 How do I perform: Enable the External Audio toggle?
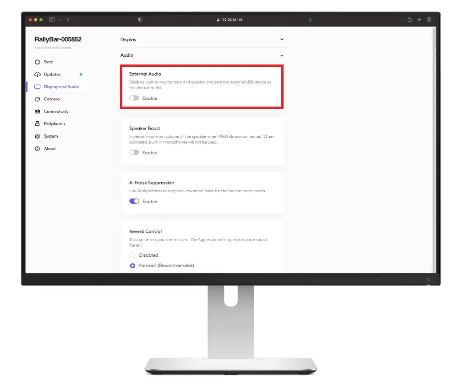pos(134,98)
